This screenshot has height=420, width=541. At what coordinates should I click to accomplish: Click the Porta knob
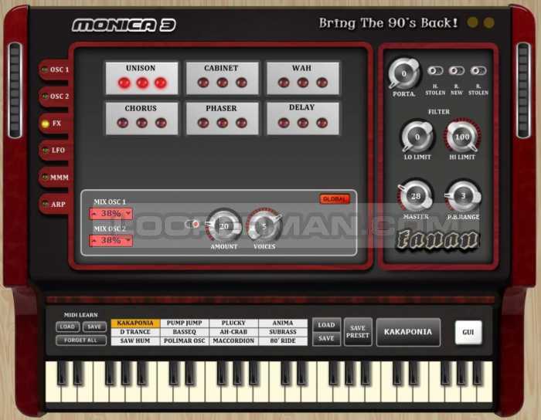point(404,75)
